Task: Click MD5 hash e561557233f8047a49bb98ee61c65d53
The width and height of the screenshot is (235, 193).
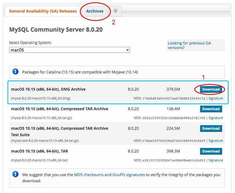Action: click(x=174, y=160)
